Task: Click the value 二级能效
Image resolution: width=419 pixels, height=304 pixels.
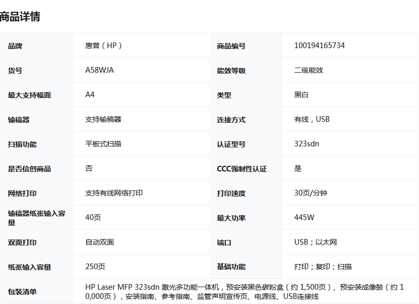Action: pyautogui.click(x=309, y=70)
